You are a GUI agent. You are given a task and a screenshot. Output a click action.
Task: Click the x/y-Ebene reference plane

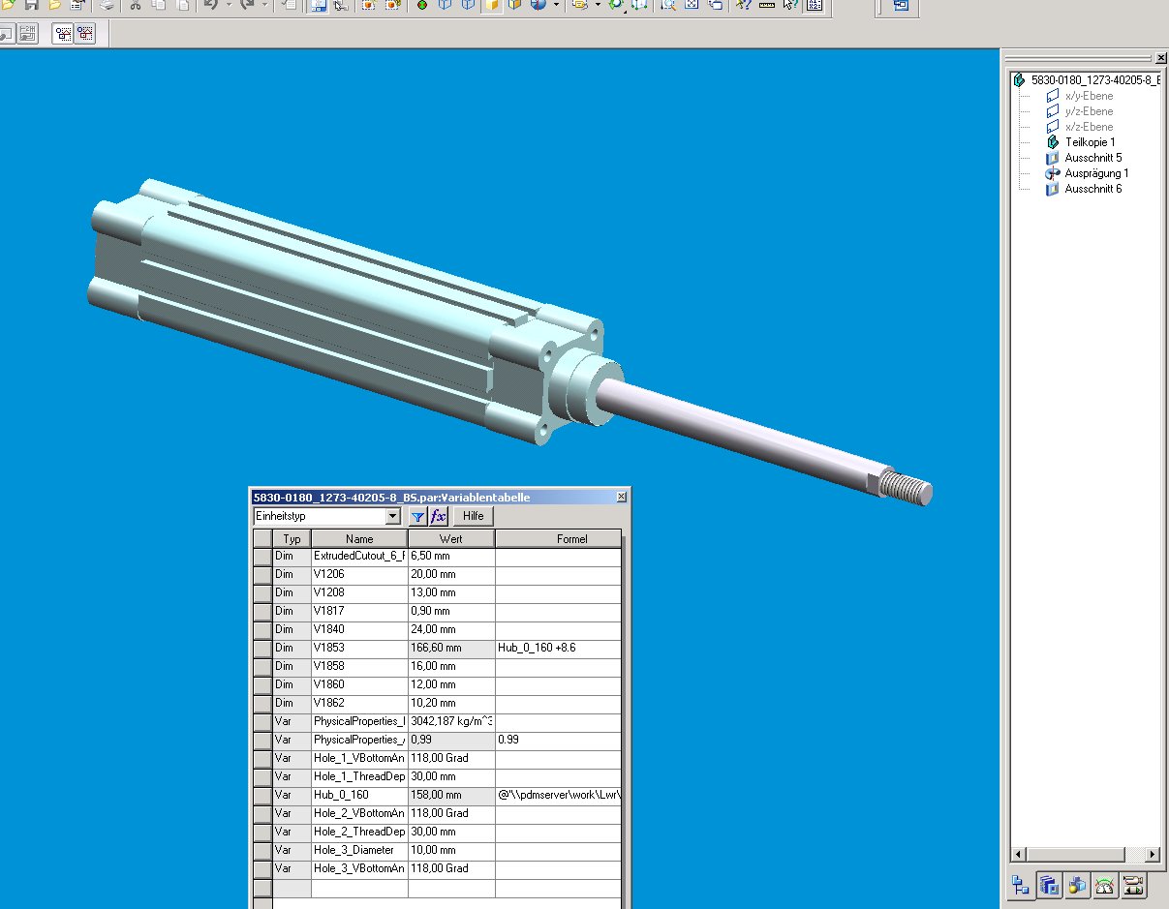pyautogui.click(x=1089, y=96)
